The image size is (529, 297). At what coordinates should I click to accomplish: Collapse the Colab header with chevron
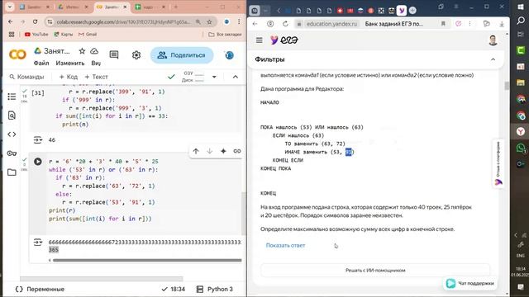(x=235, y=77)
